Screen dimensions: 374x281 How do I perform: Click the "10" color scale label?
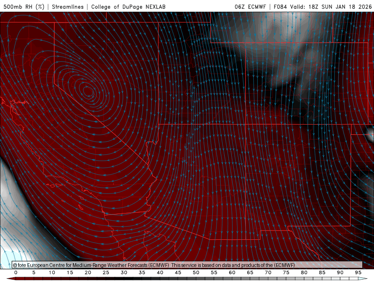[52, 273]
